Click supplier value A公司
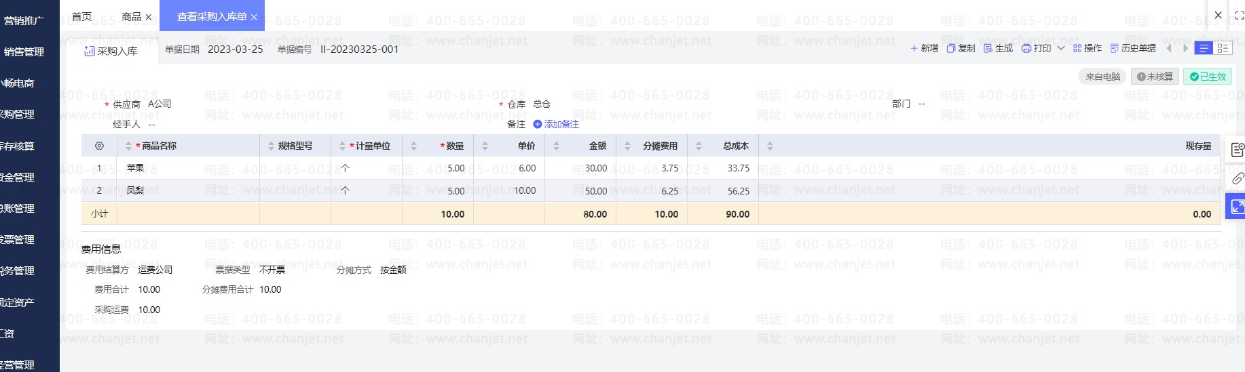Screen dimensions: 1245x372 pos(160,104)
